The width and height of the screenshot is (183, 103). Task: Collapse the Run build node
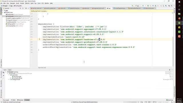point(7,74)
